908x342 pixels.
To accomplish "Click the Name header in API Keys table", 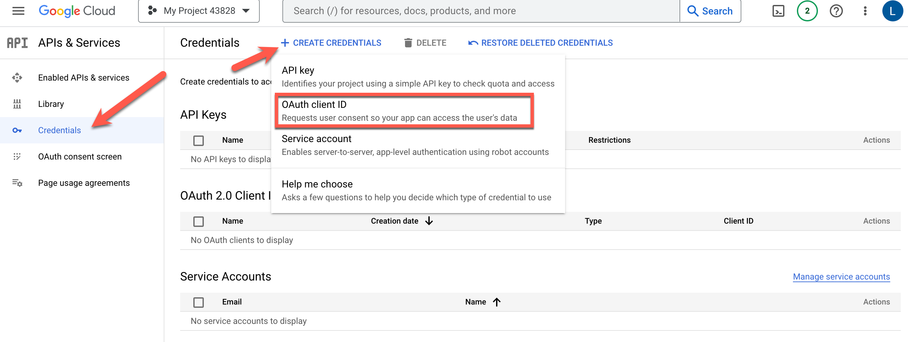I will point(232,140).
